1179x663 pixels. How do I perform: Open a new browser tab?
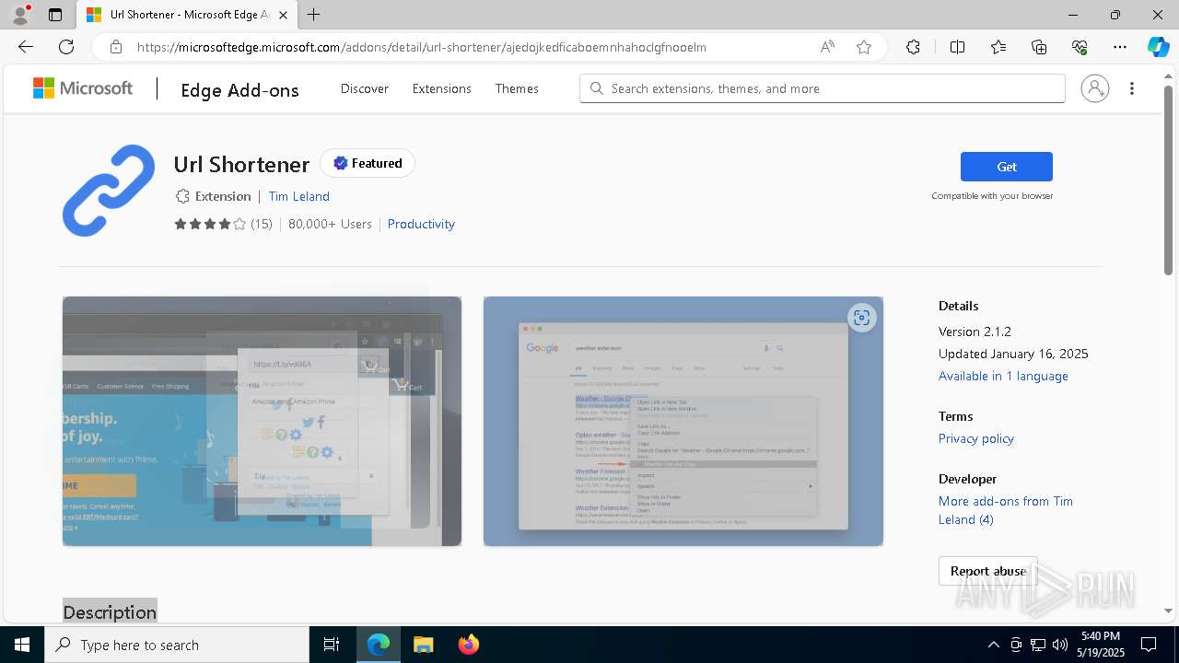coord(314,15)
